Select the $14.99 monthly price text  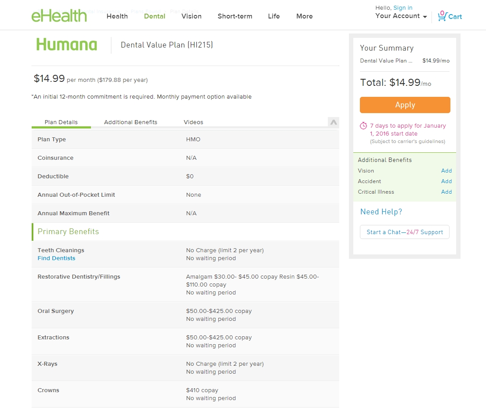click(x=49, y=78)
